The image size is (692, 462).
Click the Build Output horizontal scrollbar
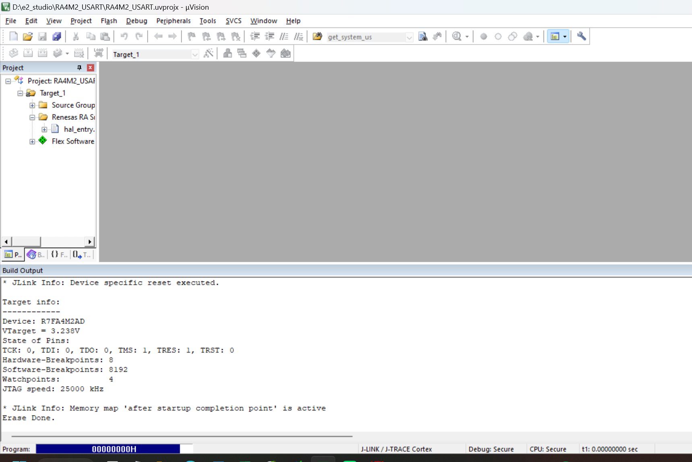click(x=182, y=436)
